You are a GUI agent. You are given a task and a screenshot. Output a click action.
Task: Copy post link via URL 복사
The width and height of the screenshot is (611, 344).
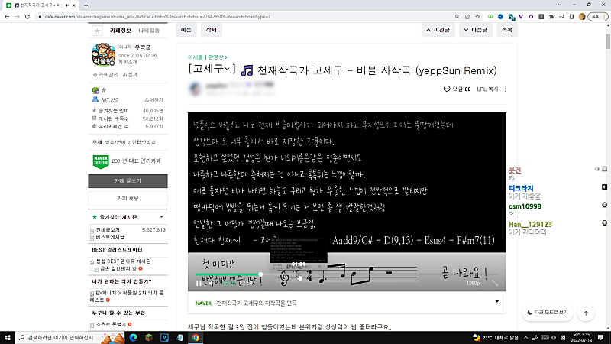(487, 89)
